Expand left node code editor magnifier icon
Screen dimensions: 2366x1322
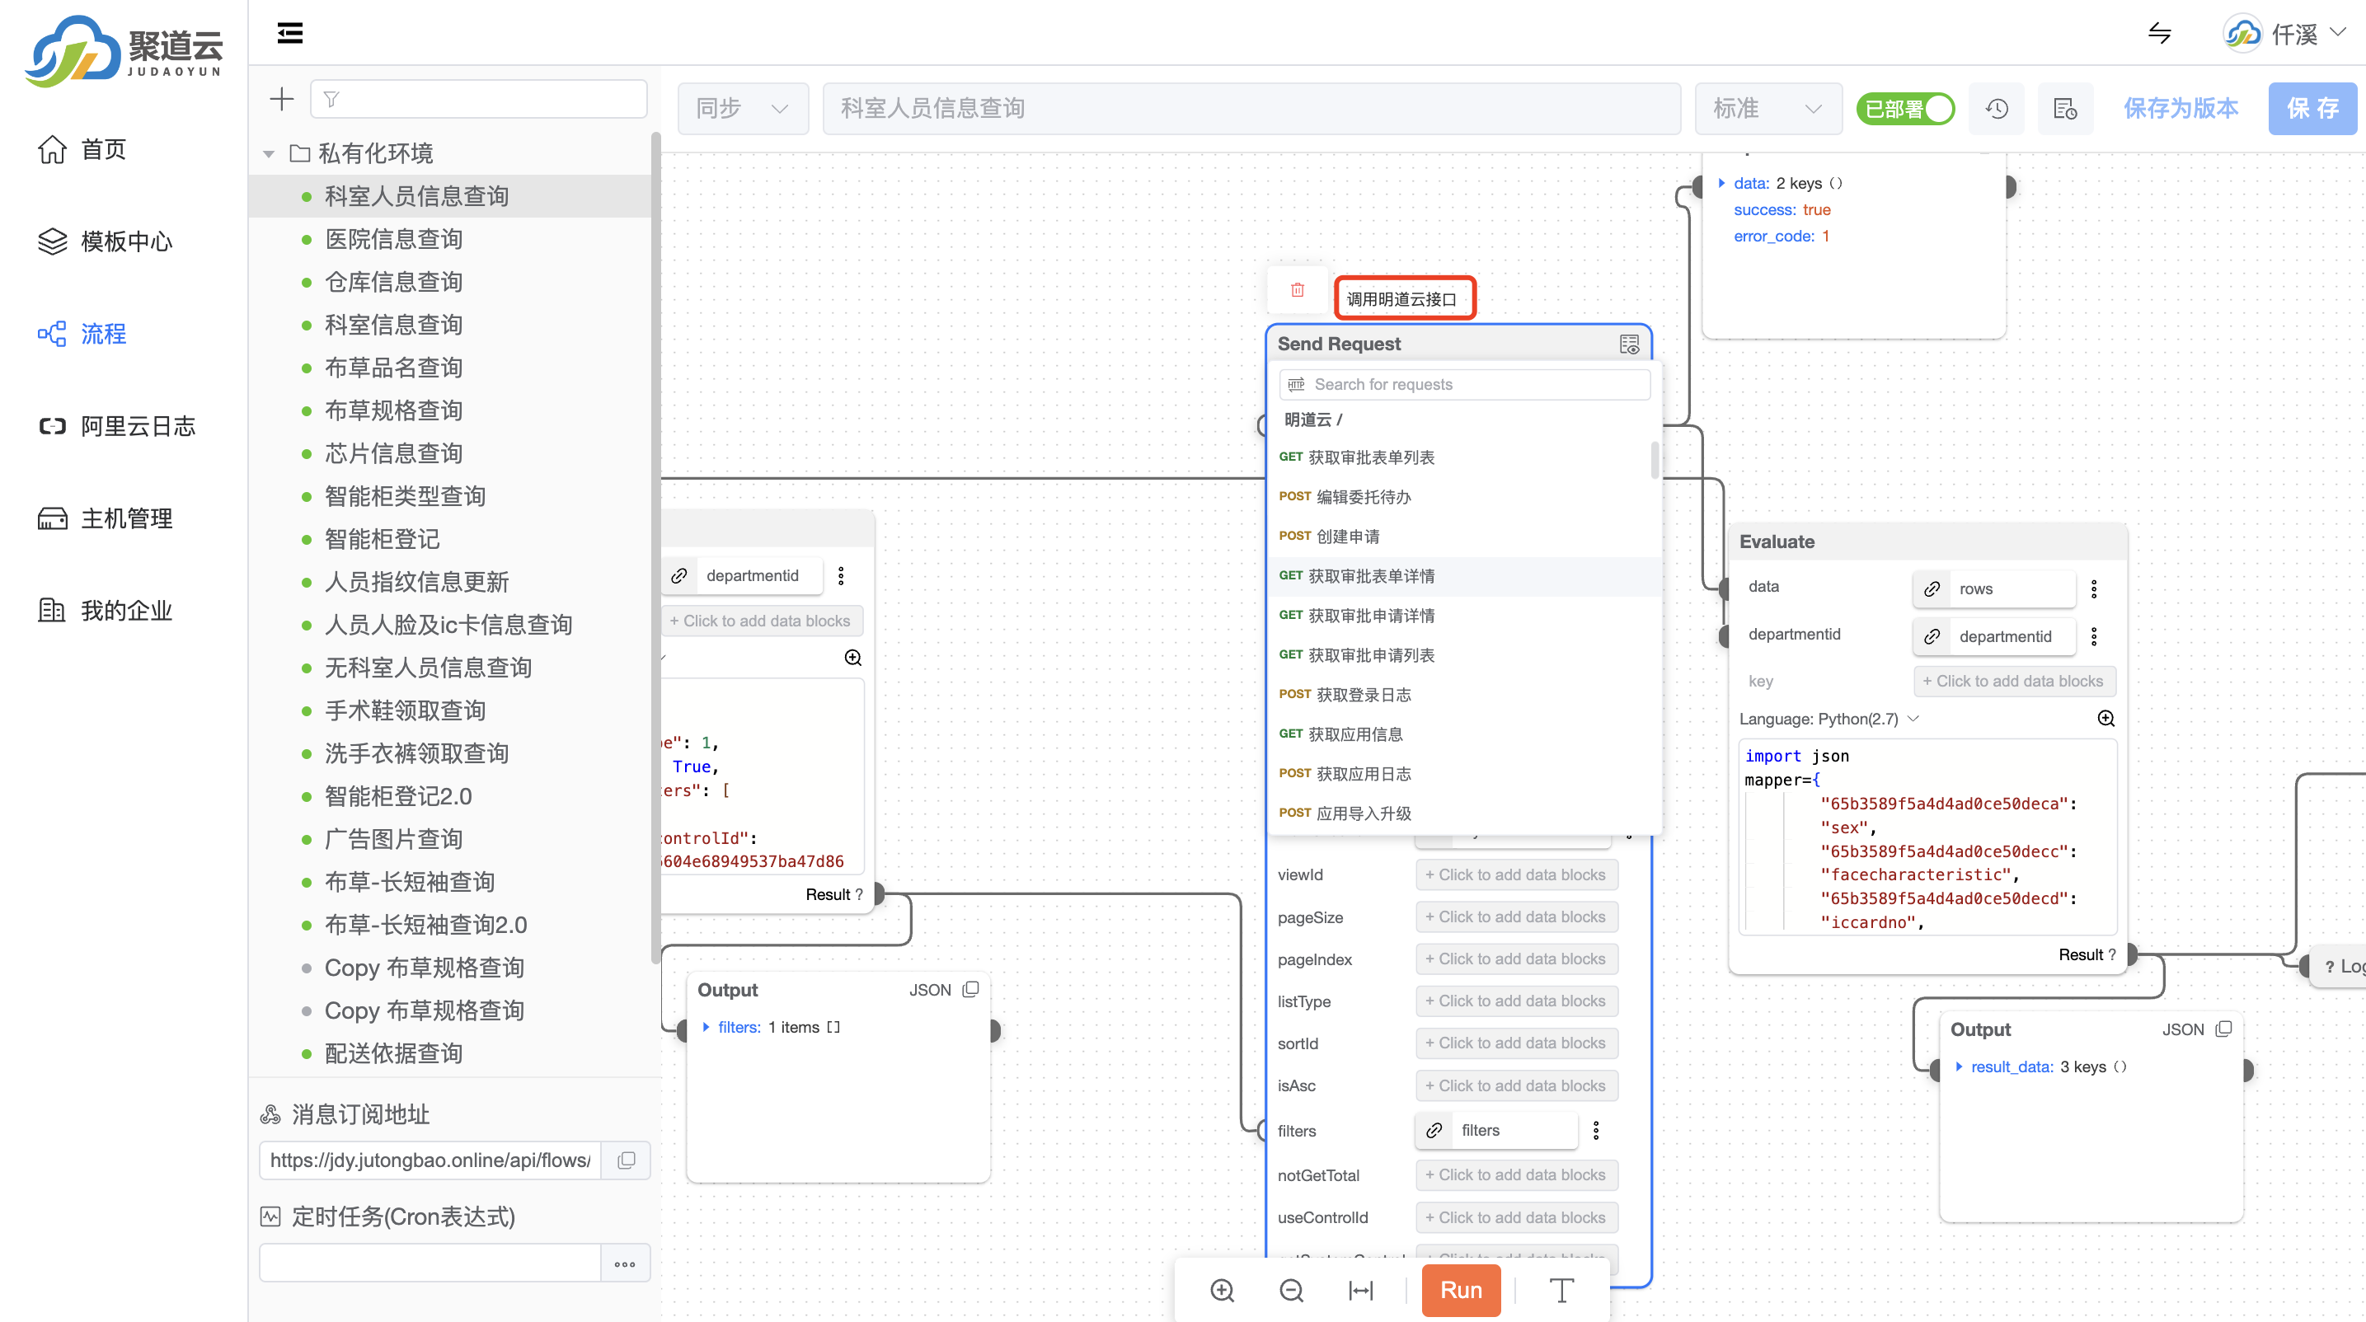pyautogui.click(x=852, y=658)
